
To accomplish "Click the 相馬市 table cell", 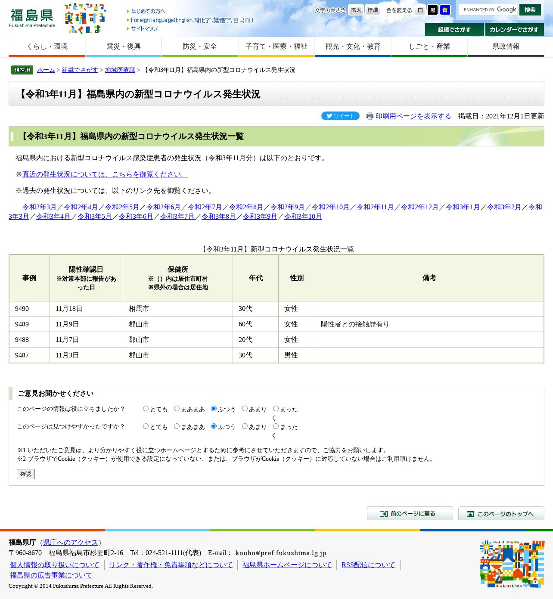I will pos(178,309).
